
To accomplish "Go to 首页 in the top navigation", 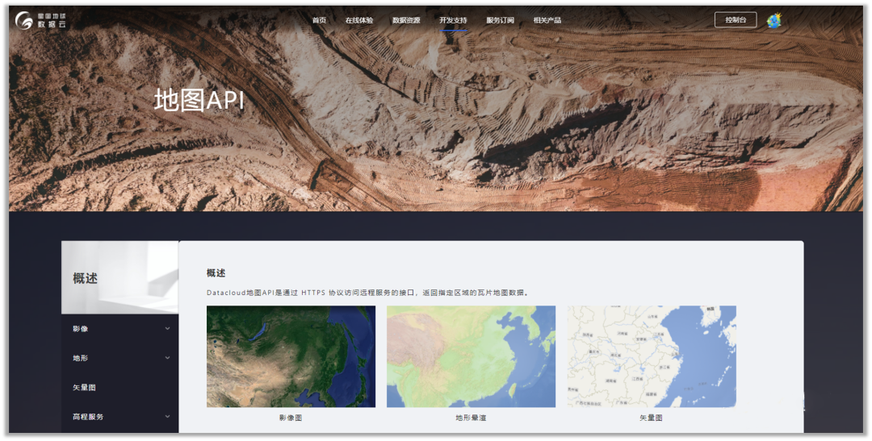I will (319, 20).
